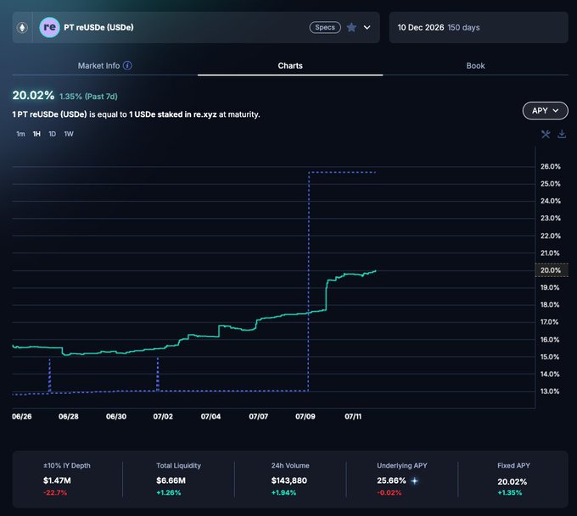Download chart data icon
The width and height of the screenshot is (577, 516).
pos(562,134)
